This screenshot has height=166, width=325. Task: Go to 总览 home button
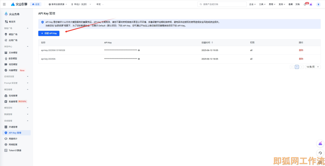pos(36,4)
